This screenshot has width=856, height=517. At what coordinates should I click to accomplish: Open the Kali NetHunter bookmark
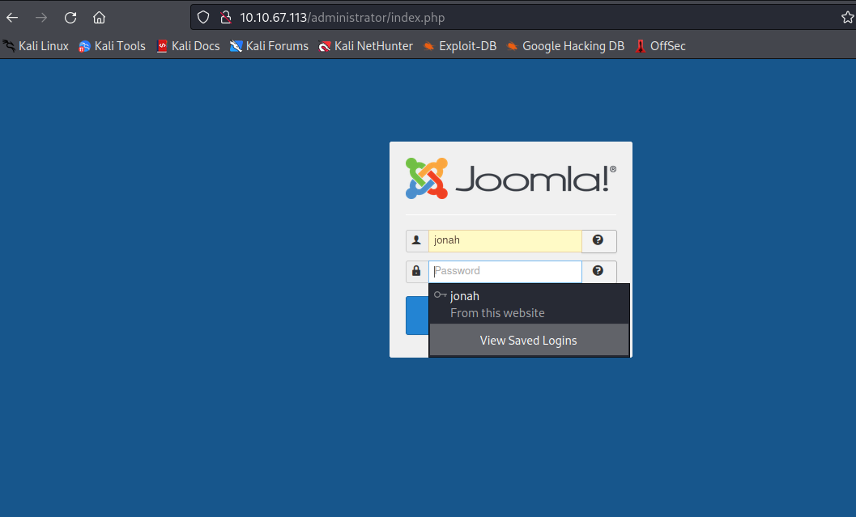(x=366, y=46)
